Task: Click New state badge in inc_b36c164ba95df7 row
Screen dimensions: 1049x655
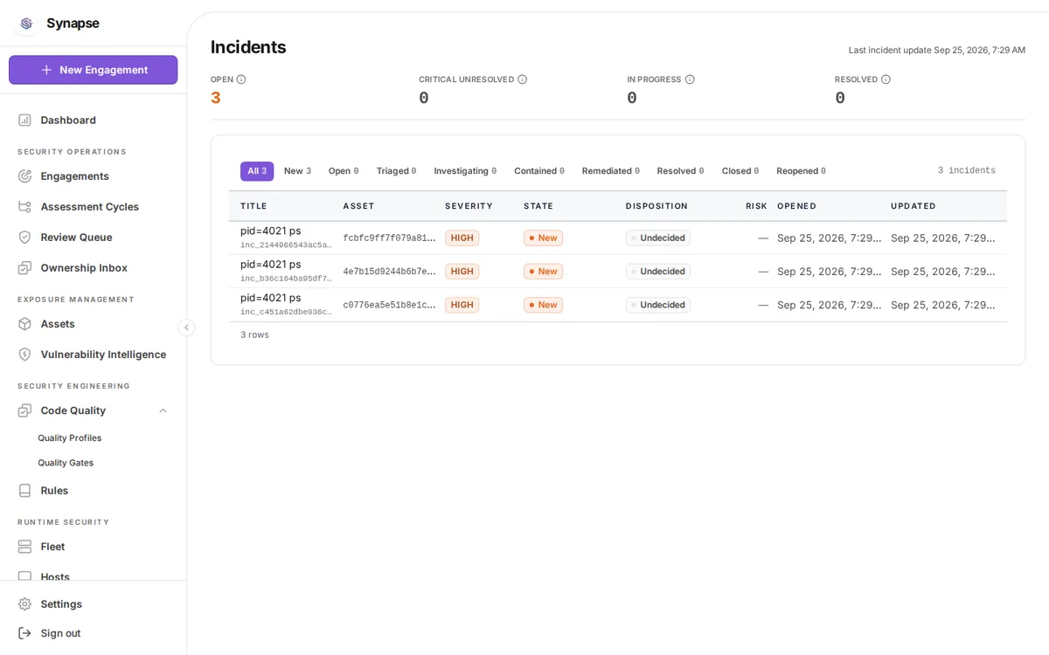Action: tap(543, 272)
